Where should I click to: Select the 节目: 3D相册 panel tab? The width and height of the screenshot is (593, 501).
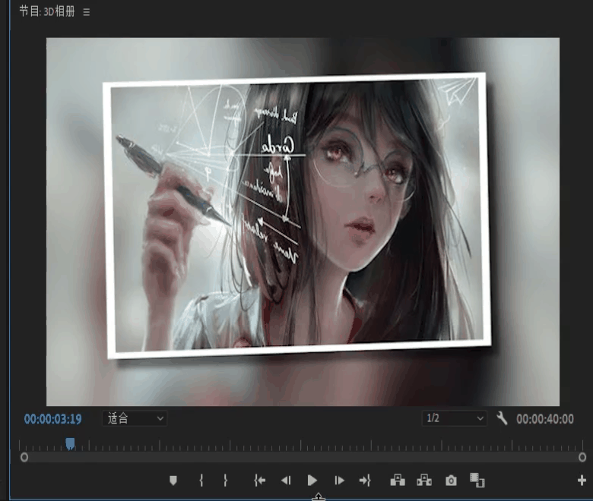tap(47, 11)
